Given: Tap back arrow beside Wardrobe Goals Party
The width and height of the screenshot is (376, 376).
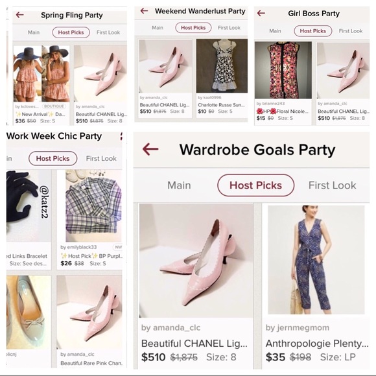Looking at the screenshot, I should click(150, 149).
